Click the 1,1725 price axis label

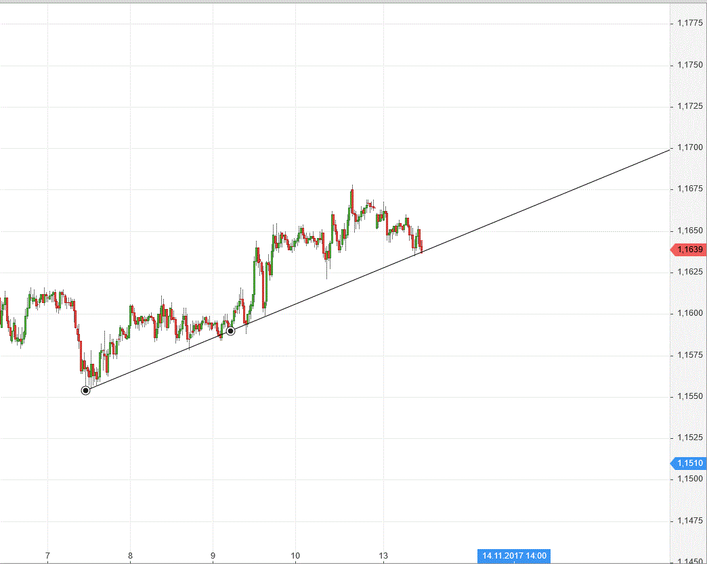click(x=689, y=106)
